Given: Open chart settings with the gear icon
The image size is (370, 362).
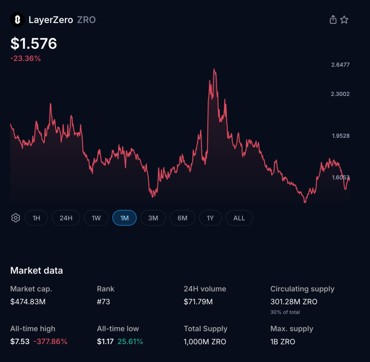Looking at the screenshot, I should pyautogui.click(x=15, y=218).
